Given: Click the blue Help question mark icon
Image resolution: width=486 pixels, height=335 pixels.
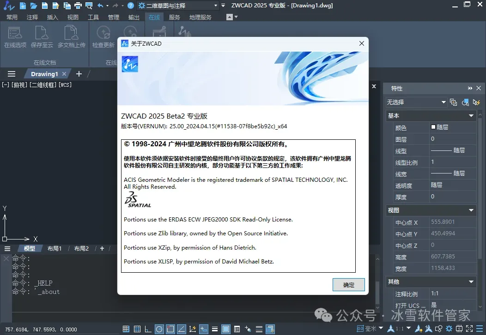Looking at the screenshot, I should pos(131,5).
